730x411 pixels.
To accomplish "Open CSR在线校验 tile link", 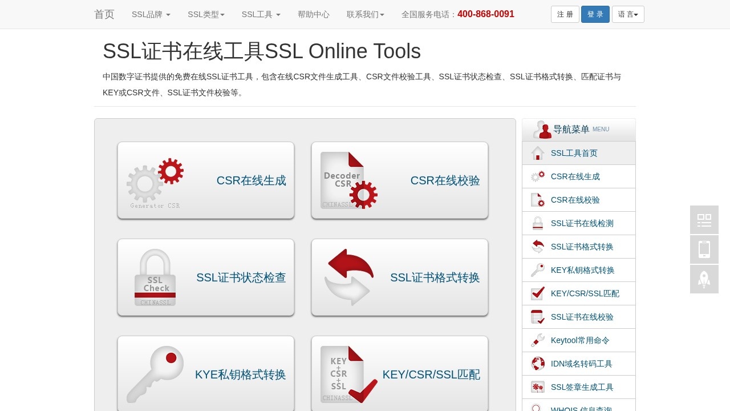I will coord(400,180).
